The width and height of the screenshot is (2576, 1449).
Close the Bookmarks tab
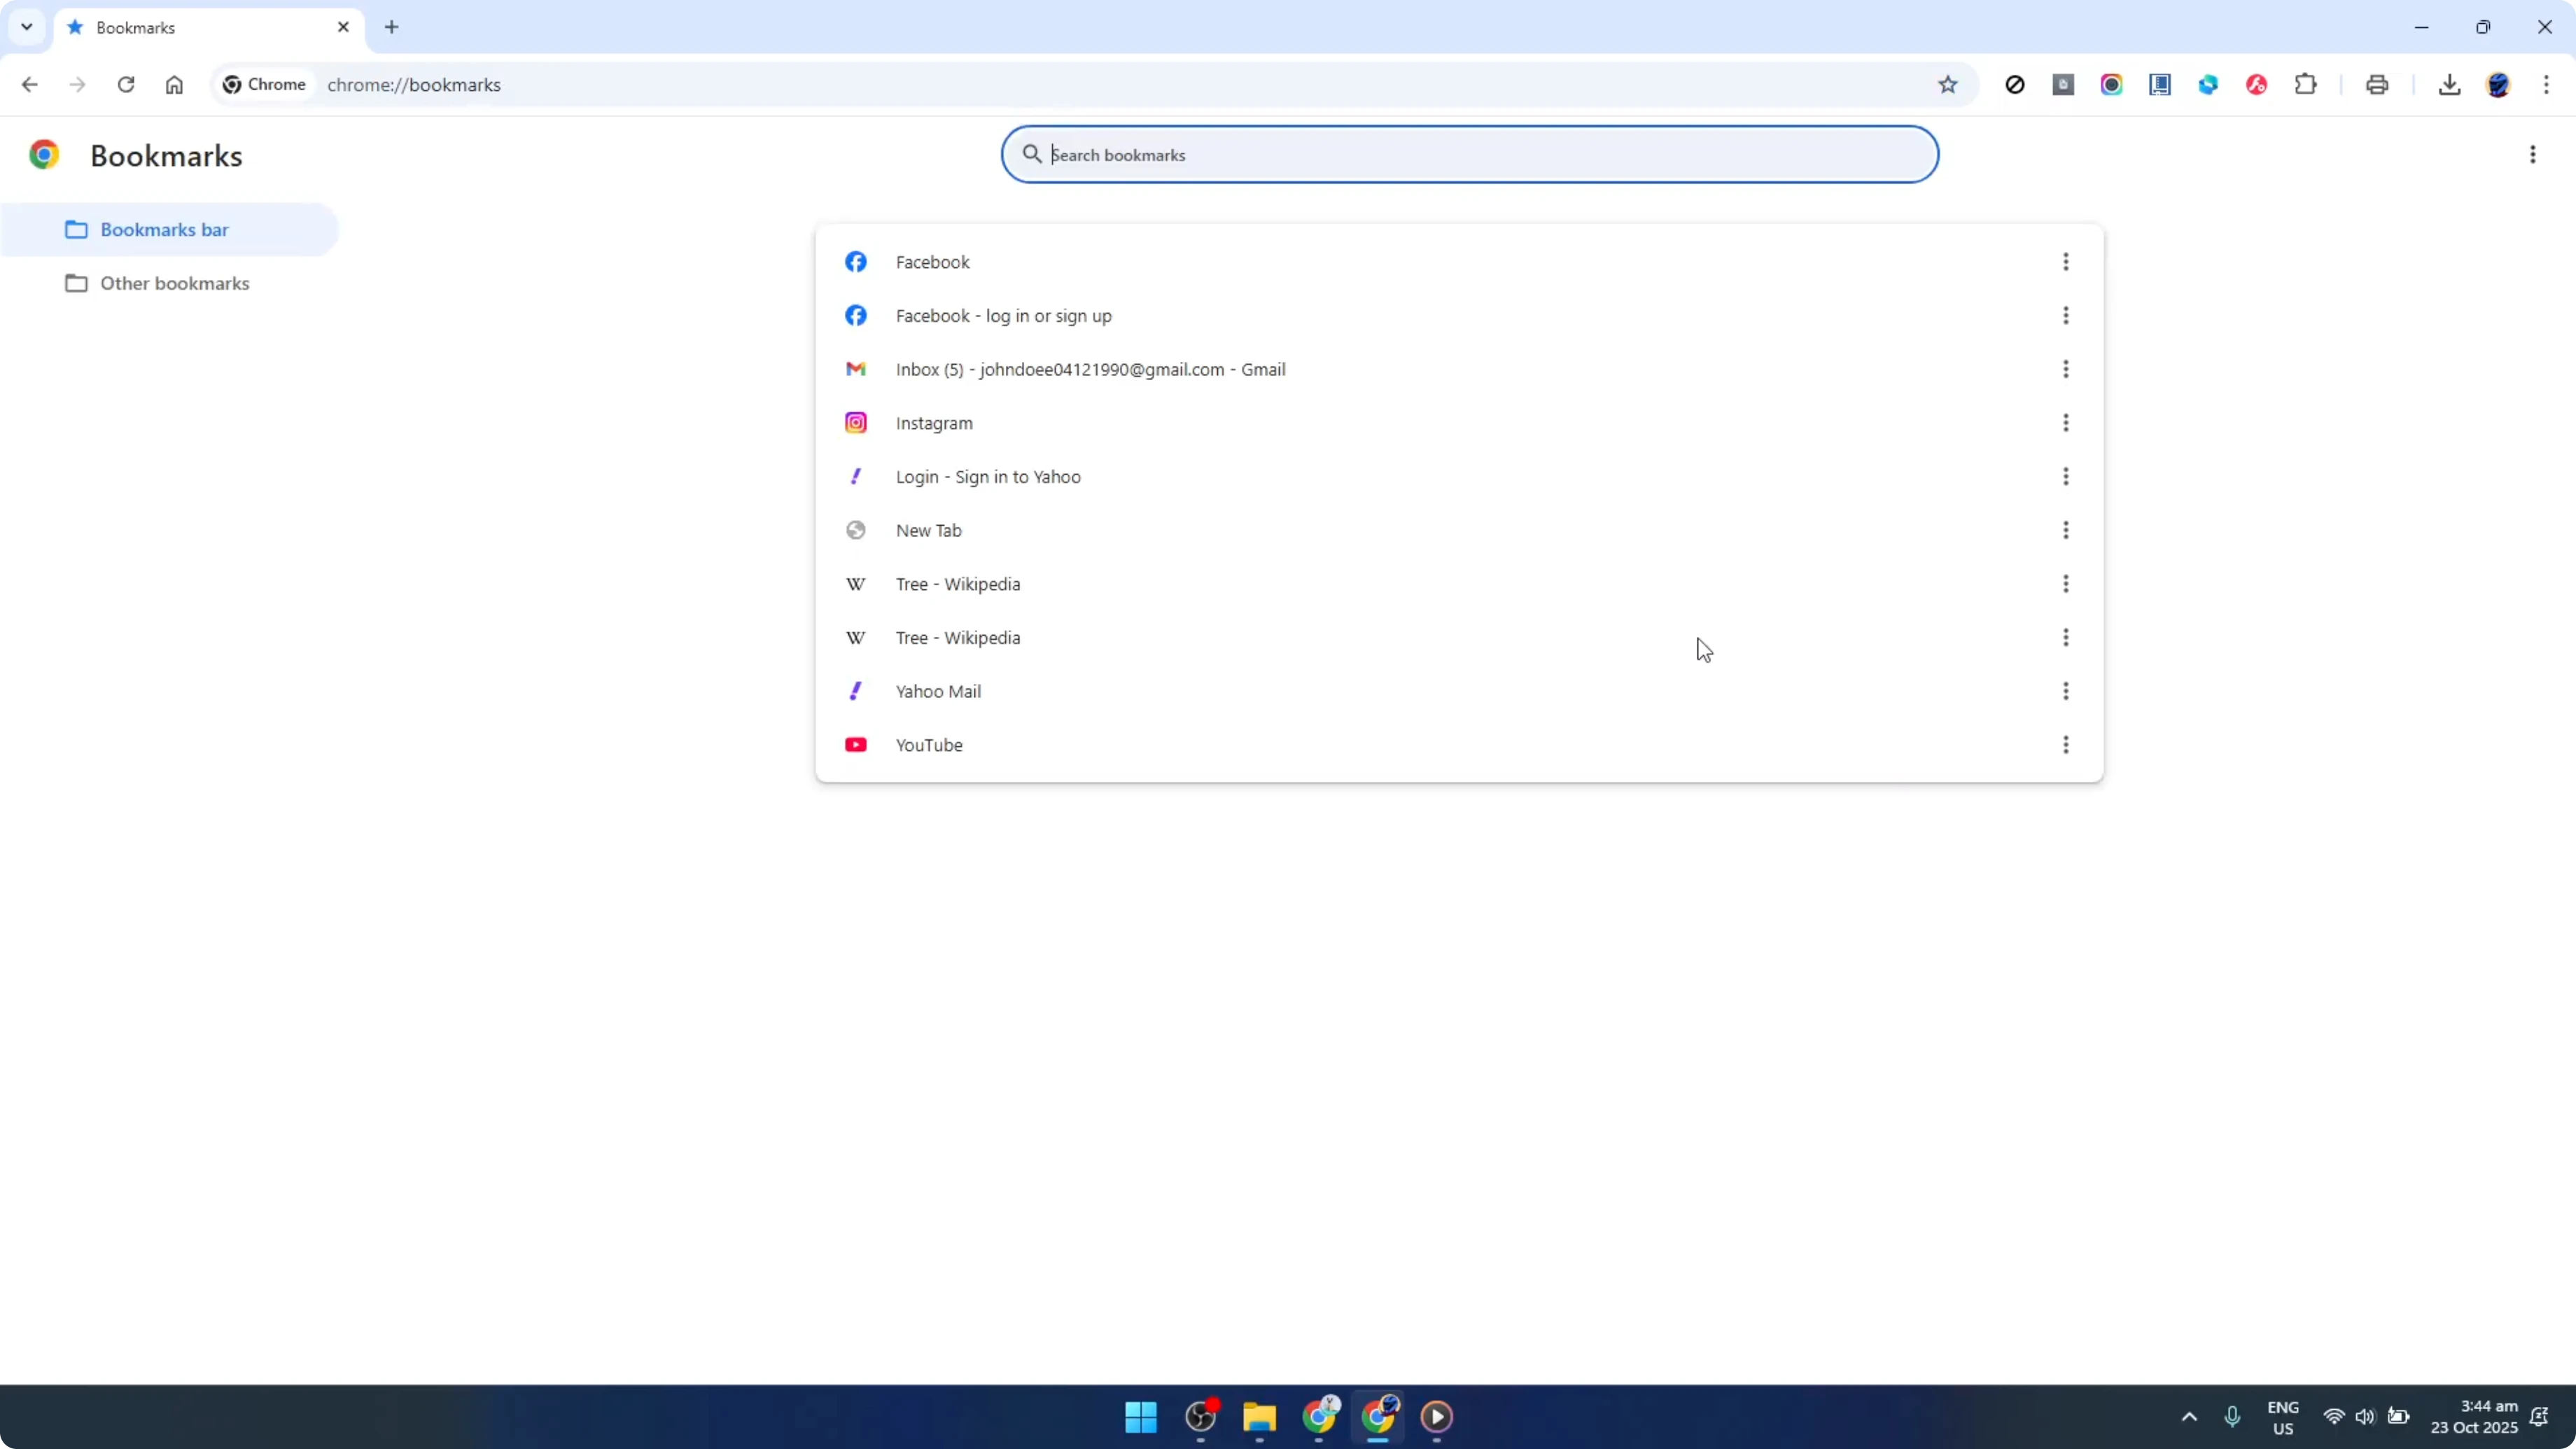(x=344, y=27)
